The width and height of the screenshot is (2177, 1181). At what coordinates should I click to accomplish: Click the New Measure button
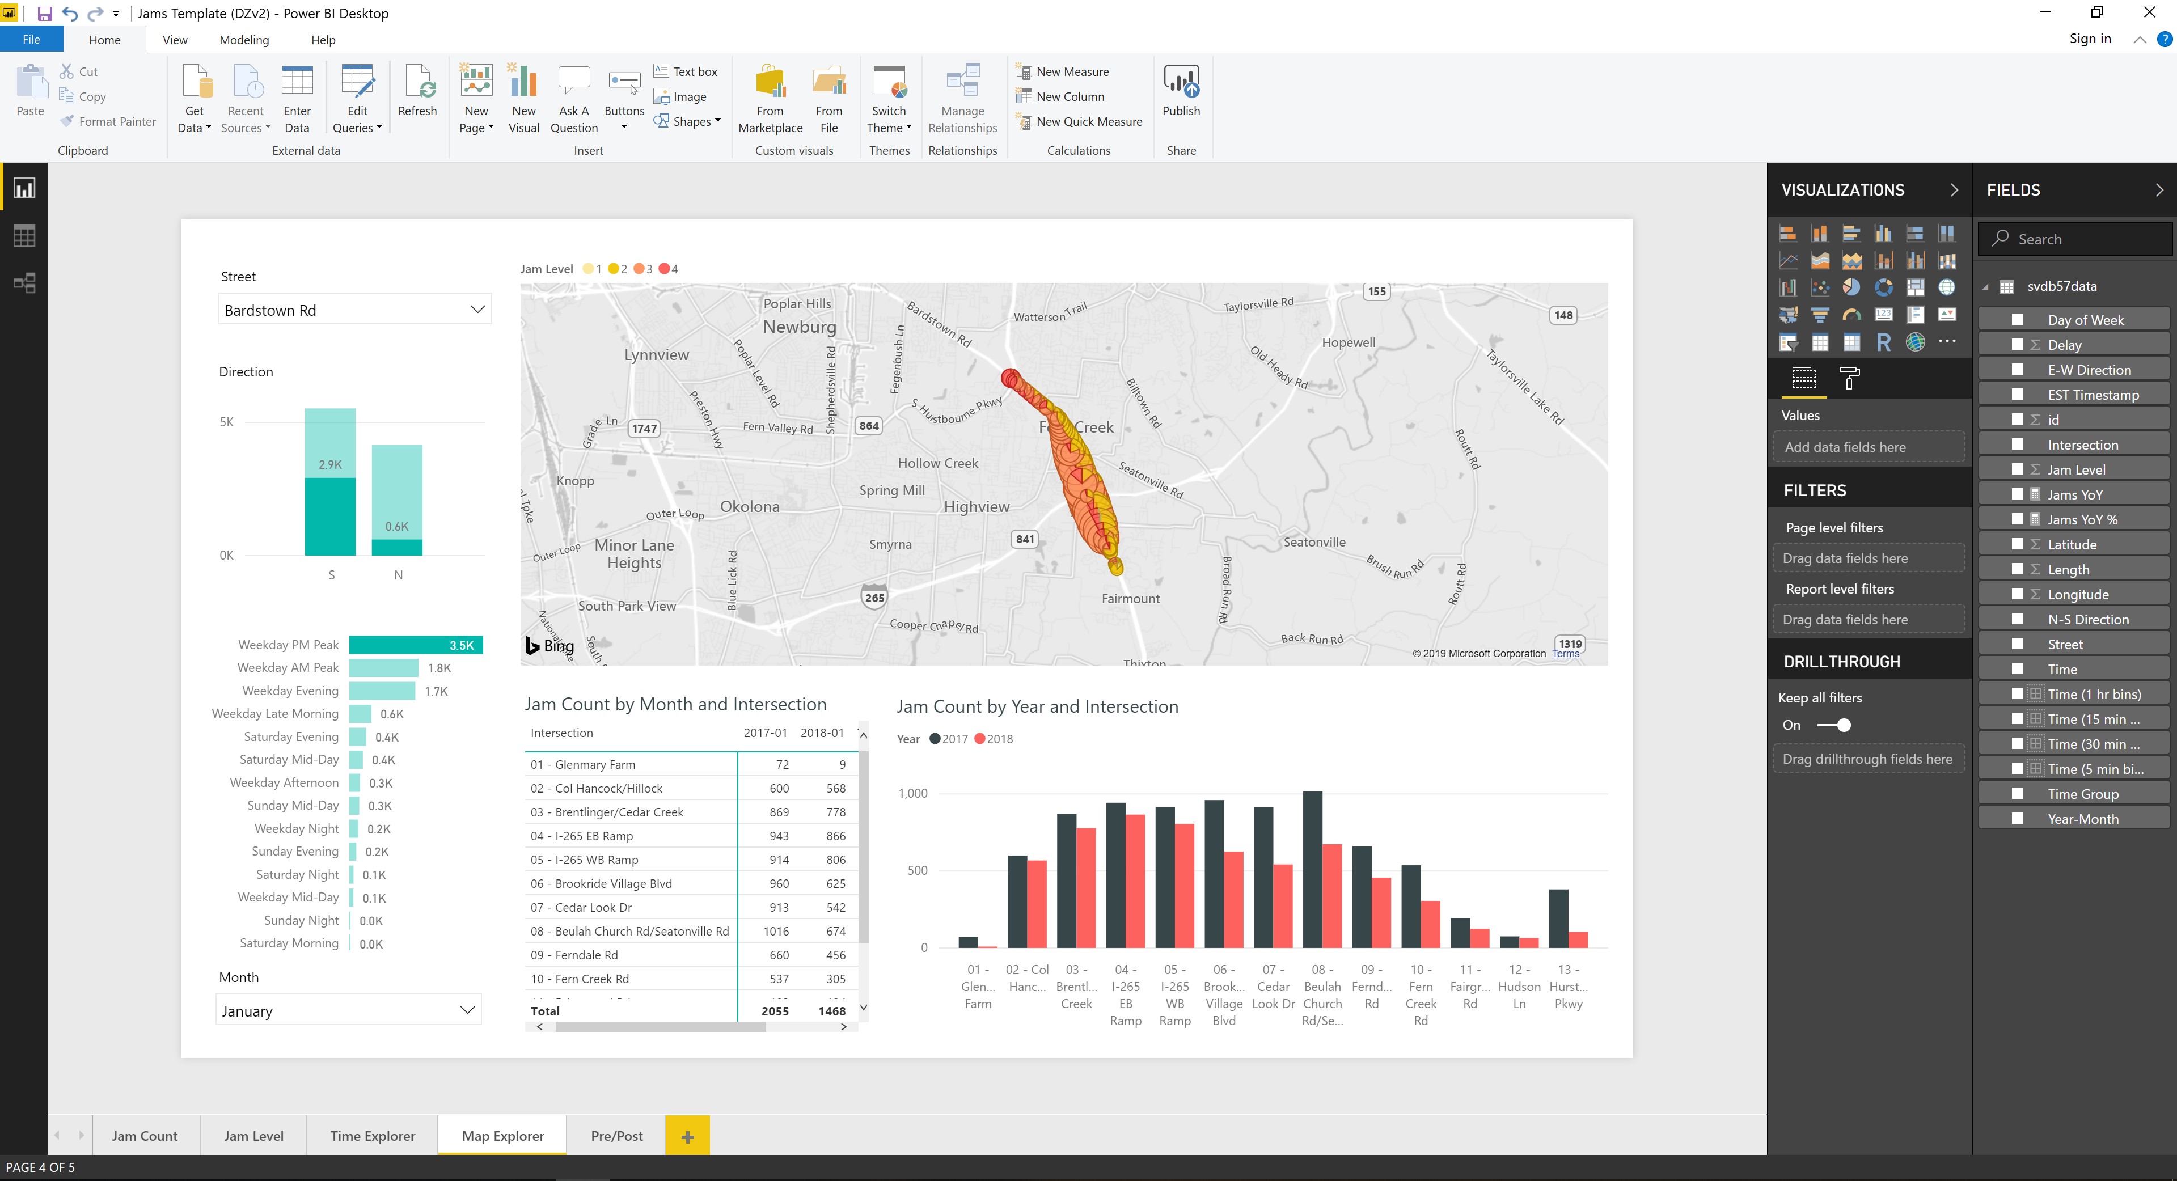(1062, 72)
